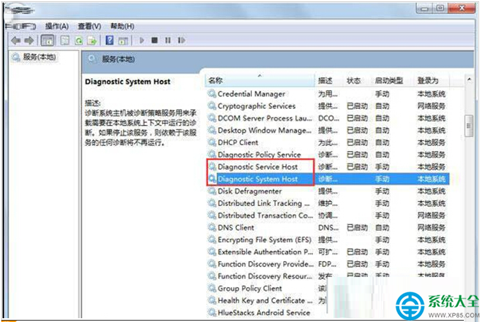Open the Help question-mark icon
The image size is (481, 322).
(x=109, y=40)
